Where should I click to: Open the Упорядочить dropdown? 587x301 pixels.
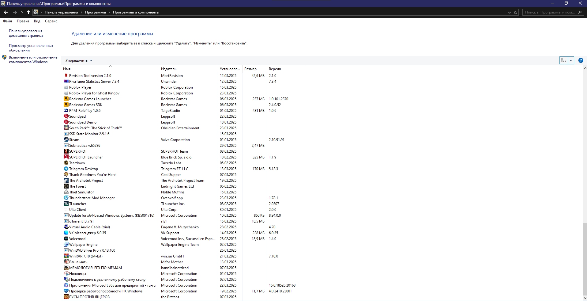(x=79, y=60)
